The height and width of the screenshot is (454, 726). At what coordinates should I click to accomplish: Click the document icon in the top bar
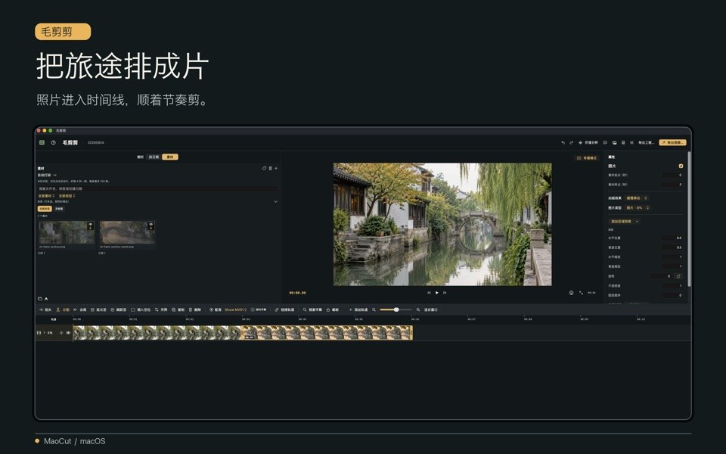(623, 143)
